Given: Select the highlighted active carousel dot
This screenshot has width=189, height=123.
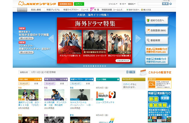Looking at the screenshot, I should coord(93,66).
